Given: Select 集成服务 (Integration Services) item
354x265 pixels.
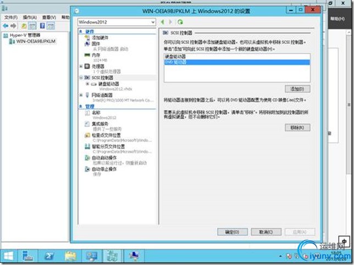Looking at the screenshot, I should coord(100,123).
